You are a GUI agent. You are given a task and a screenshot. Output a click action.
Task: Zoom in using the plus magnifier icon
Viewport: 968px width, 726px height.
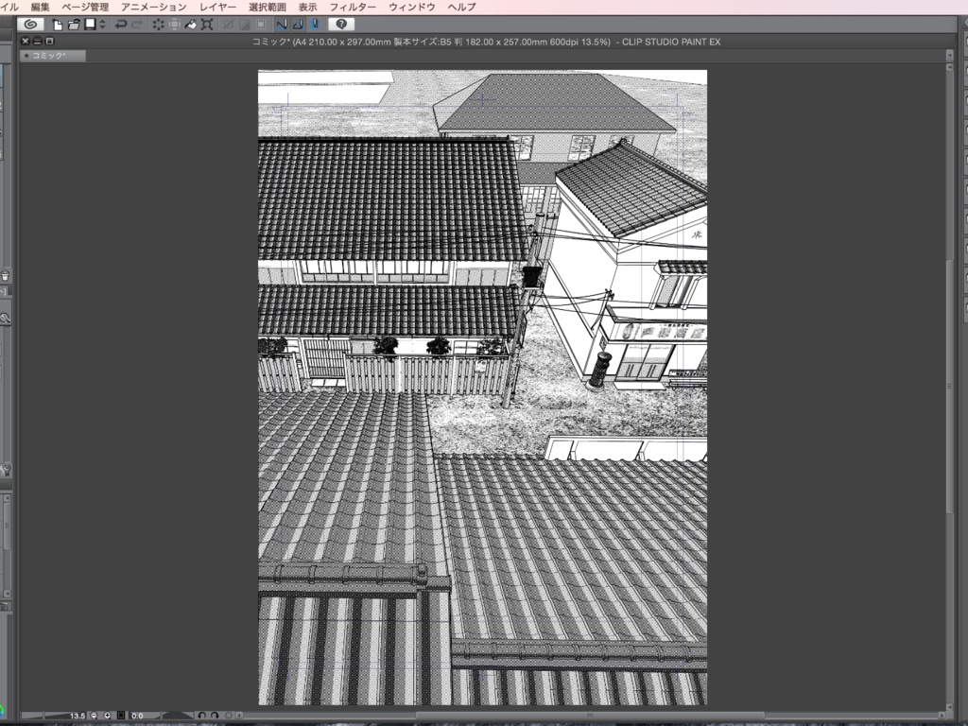pyautogui.click(x=108, y=715)
